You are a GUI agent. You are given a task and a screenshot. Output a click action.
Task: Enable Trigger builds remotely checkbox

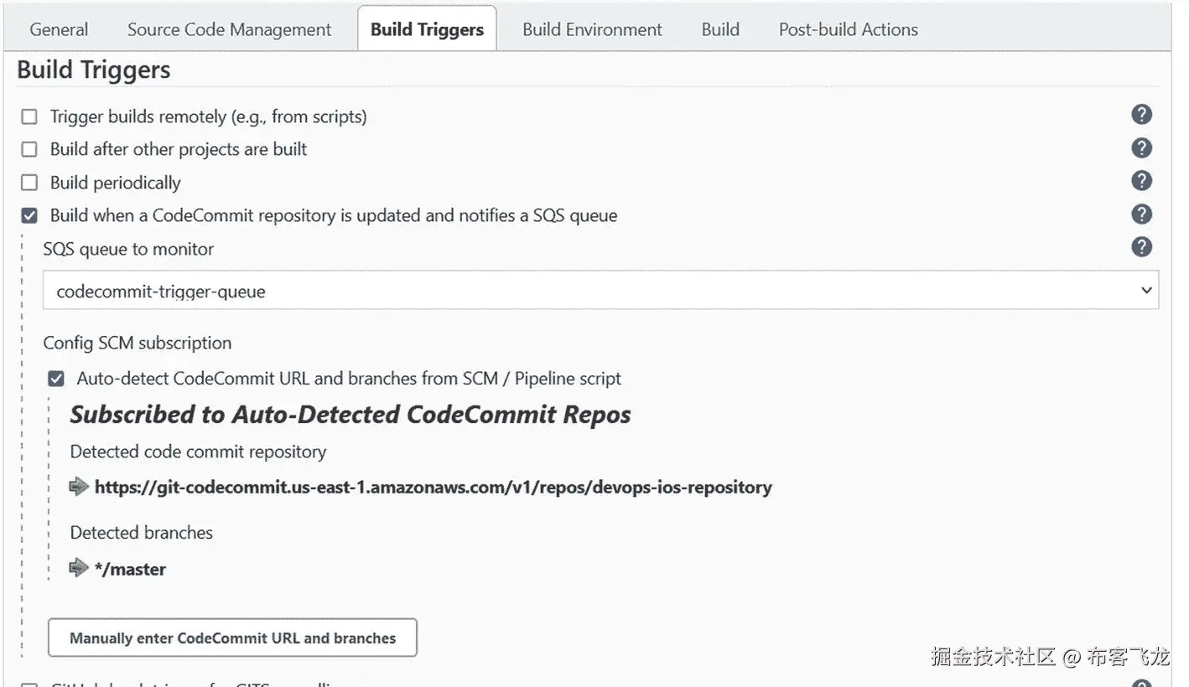(29, 117)
